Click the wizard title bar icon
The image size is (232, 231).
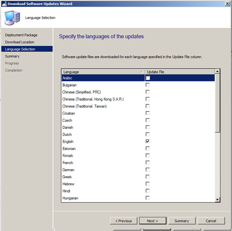pos(4,4)
